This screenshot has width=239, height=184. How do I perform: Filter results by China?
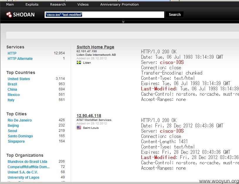(12, 90)
